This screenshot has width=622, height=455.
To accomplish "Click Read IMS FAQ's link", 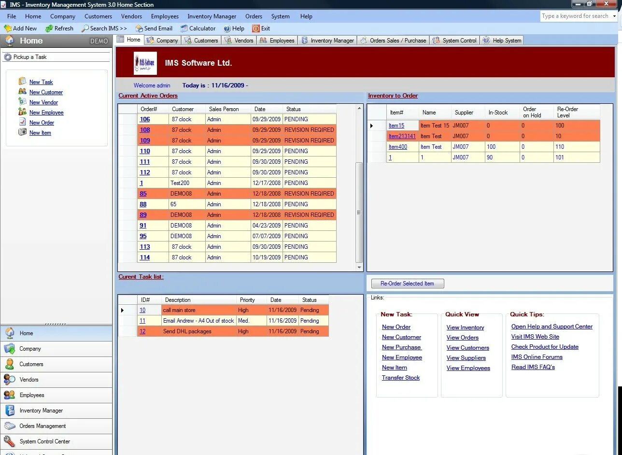I will tap(533, 367).
